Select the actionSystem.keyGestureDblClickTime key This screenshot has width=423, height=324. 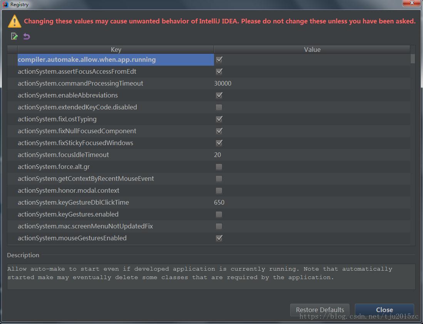74,202
